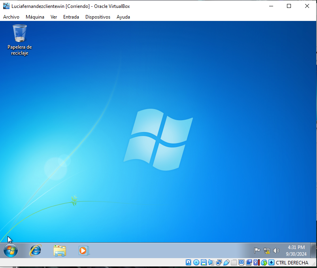The width and height of the screenshot is (317, 268).
Task: Open the Ayuda menu
Action: [x=123, y=17]
